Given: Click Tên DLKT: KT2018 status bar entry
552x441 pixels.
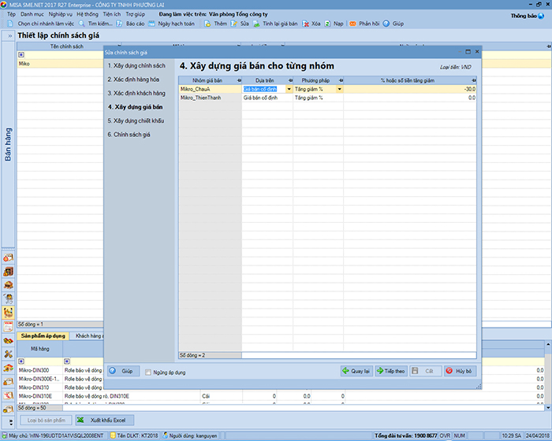Looking at the screenshot, I should click(x=134, y=435).
